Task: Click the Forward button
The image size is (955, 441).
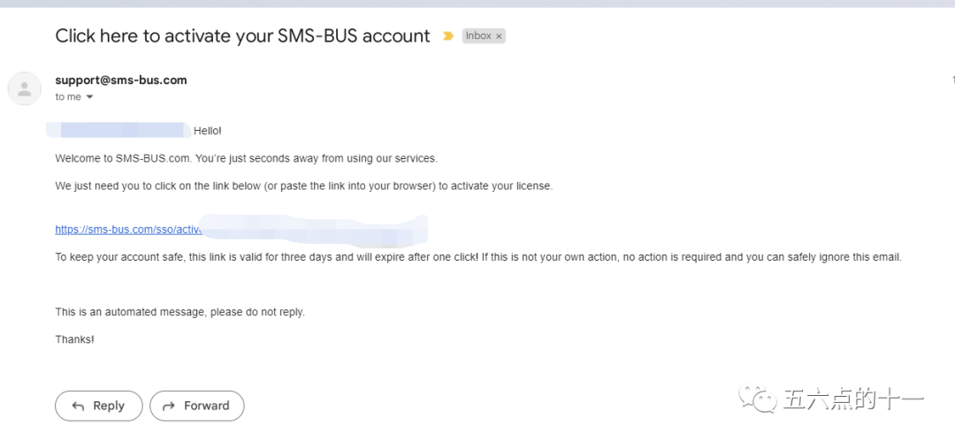Action: click(x=196, y=406)
